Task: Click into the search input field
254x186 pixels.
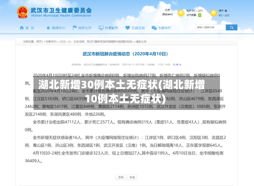Action: tap(211, 27)
